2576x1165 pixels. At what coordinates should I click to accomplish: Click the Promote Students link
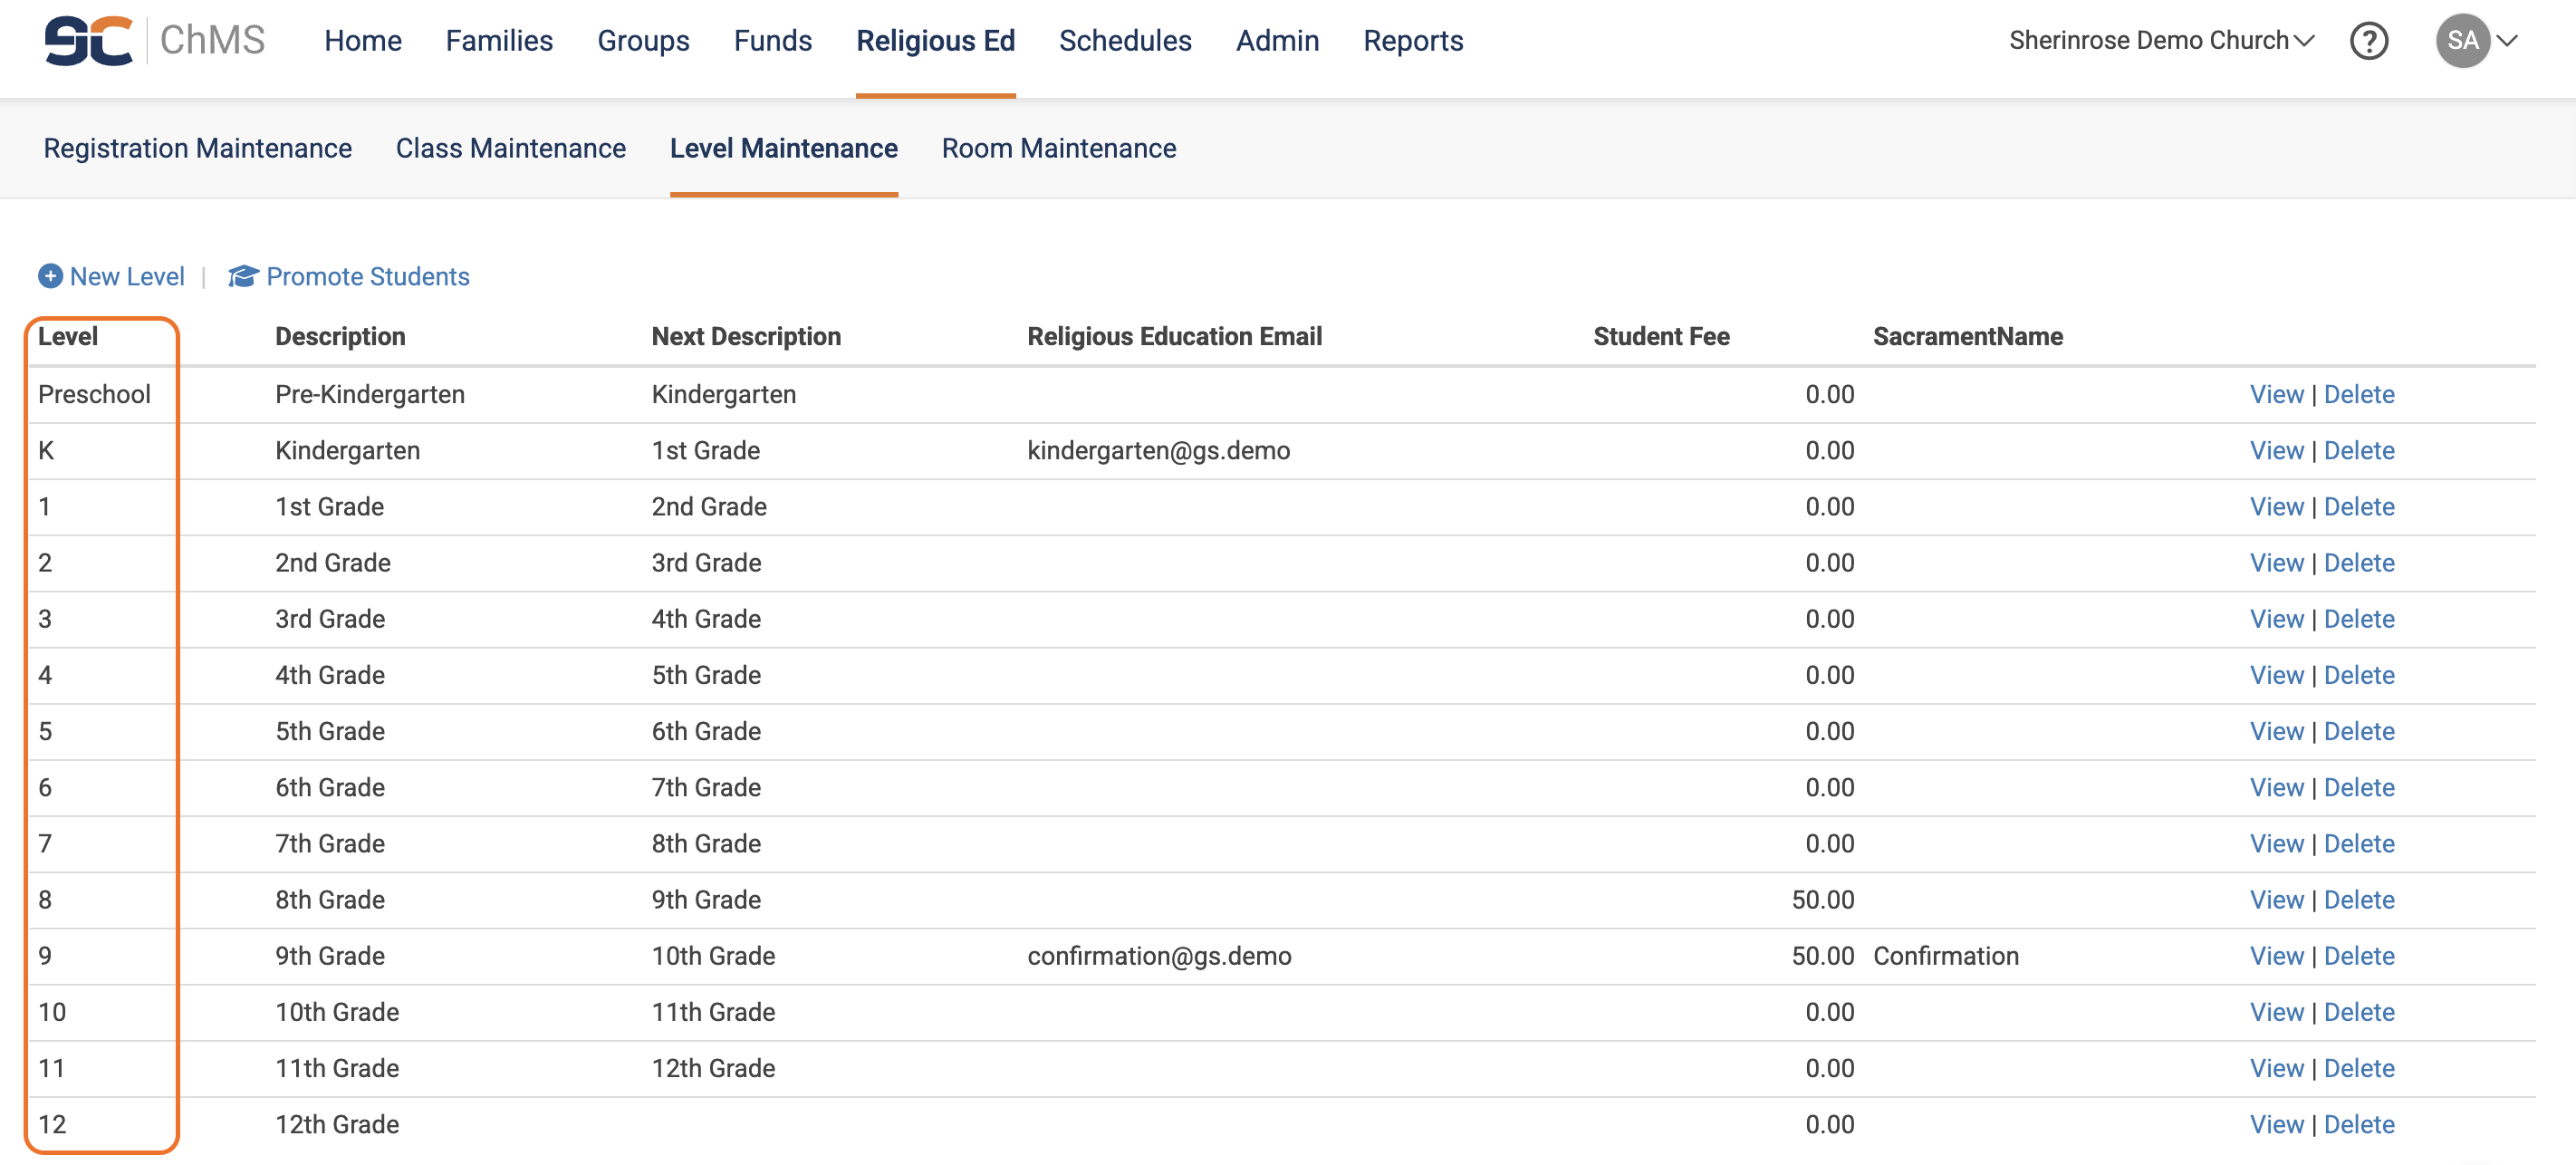tap(367, 276)
